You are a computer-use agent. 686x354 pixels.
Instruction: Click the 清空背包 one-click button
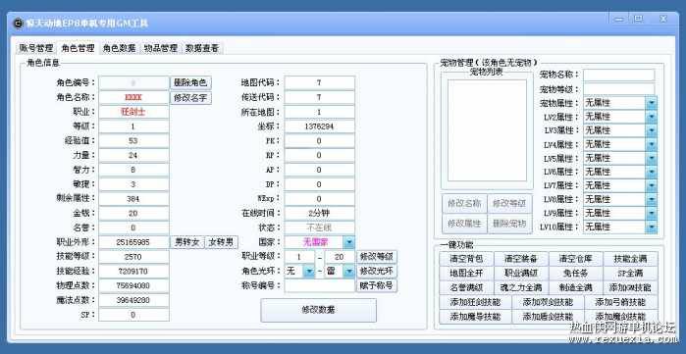tap(466, 259)
